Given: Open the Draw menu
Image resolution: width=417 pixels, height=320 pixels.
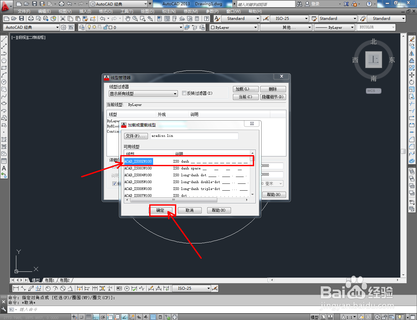Looking at the screenshot, I should pos(148,11).
